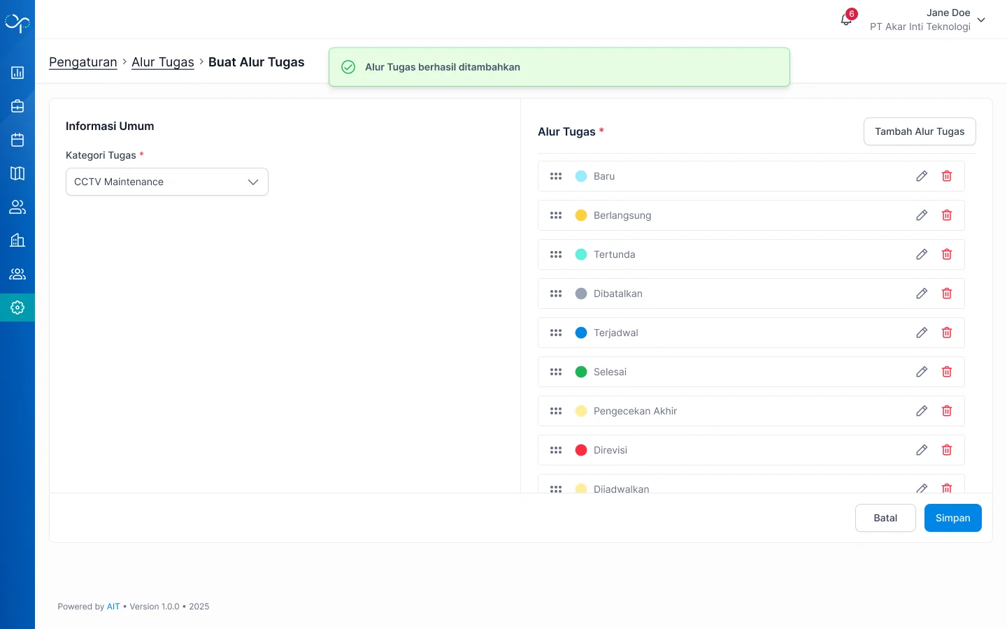This screenshot has height=629, width=1007.
Task: Click the success notification toast
Action: point(559,67)
